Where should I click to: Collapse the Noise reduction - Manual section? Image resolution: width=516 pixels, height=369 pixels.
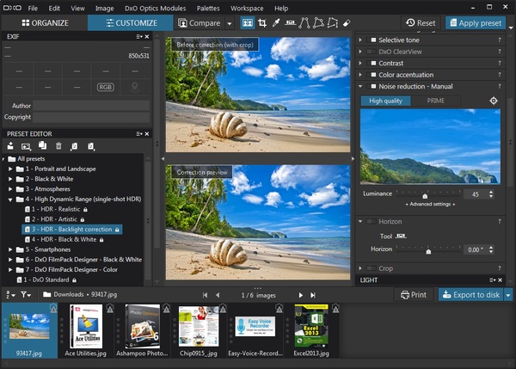pyautogui.click(x=360, y=87)
